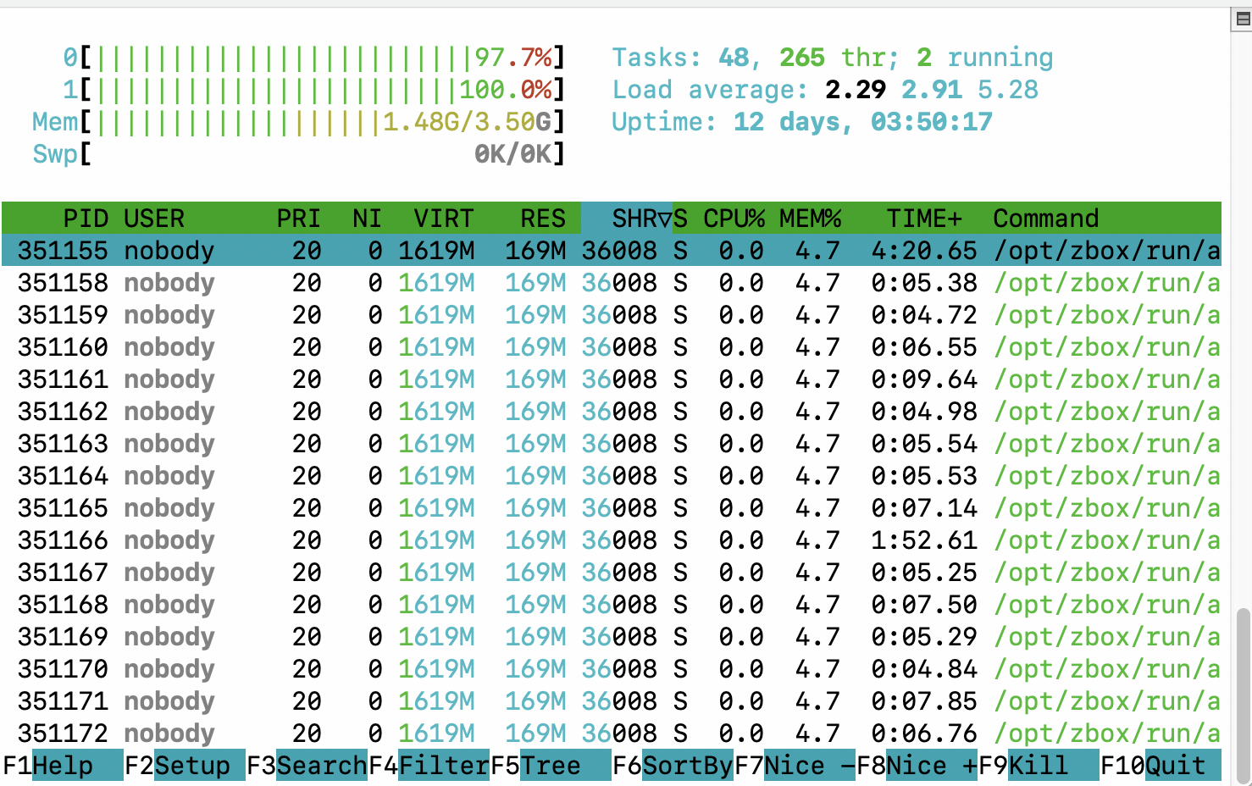
Task: Select process row with PID 351163
Action: tap(612, 444)
